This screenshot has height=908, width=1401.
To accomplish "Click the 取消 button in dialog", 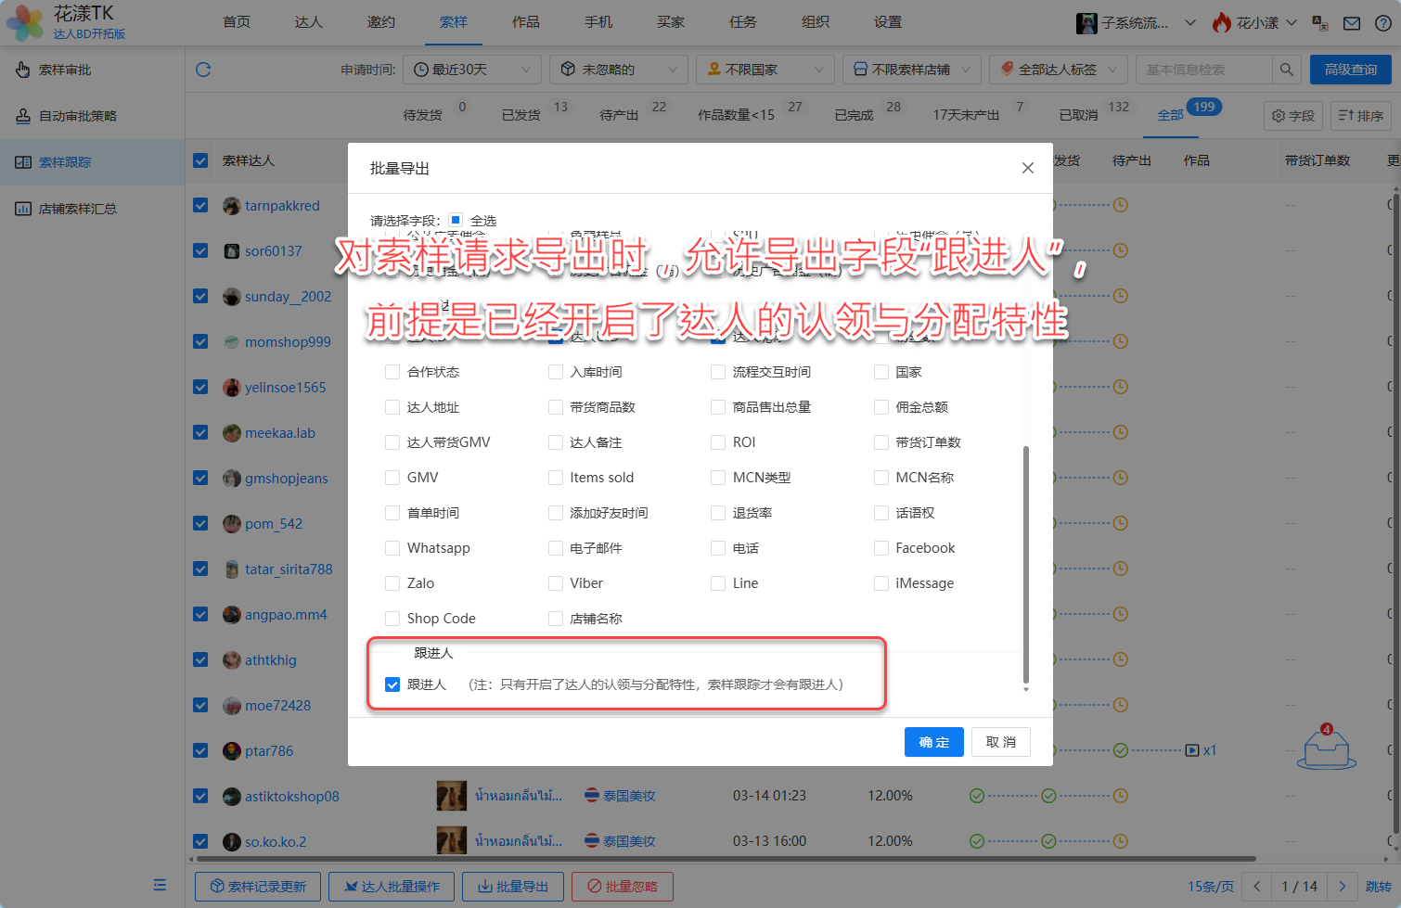I will [x=1000, y=742].
